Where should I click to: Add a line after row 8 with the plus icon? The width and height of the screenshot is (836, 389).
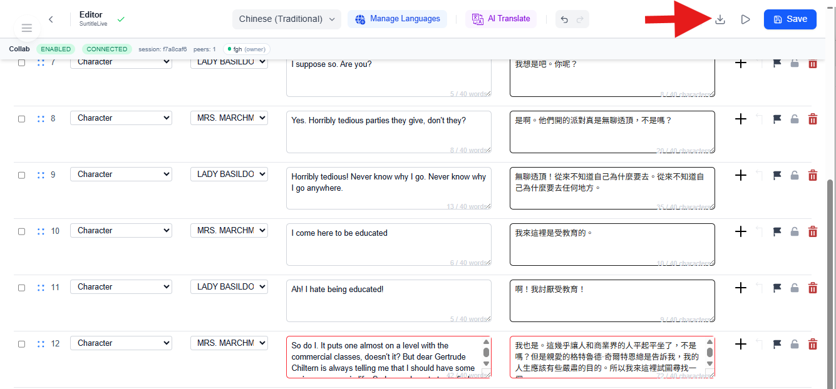(740, 119)
